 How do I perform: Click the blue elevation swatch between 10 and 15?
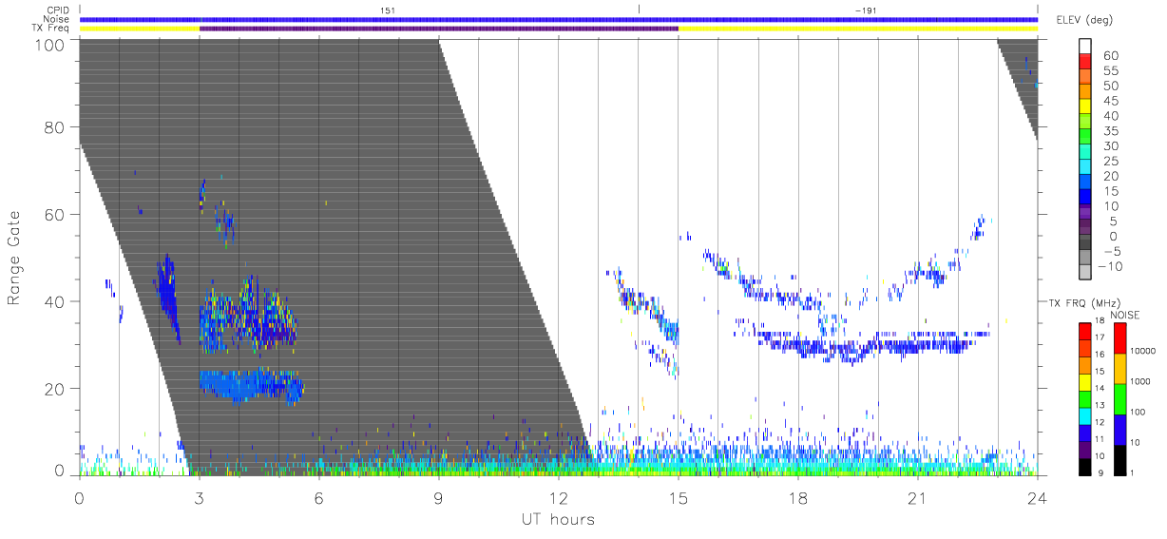(x=1085, y=198)
